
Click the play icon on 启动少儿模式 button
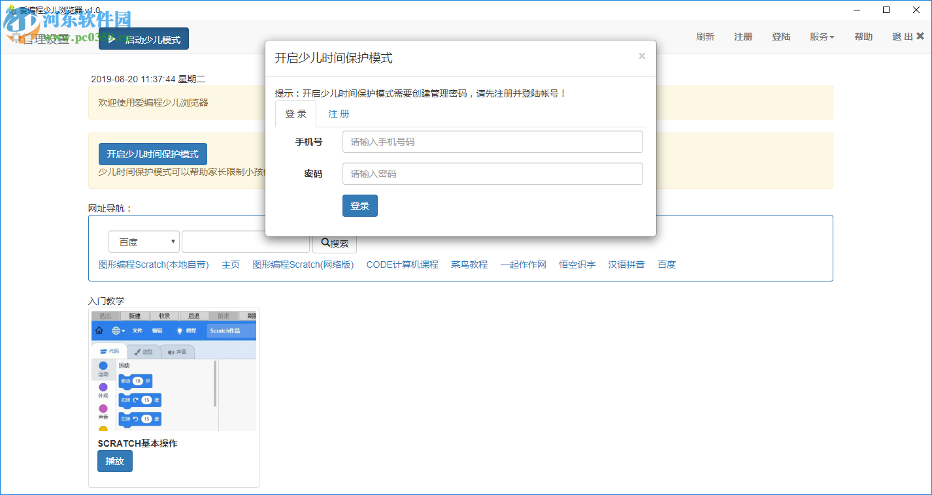(x=112, y=39)
